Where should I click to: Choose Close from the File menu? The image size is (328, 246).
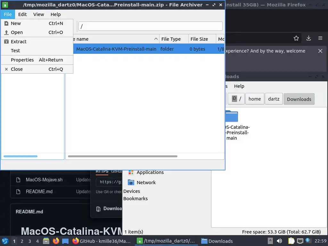[37, 69]
